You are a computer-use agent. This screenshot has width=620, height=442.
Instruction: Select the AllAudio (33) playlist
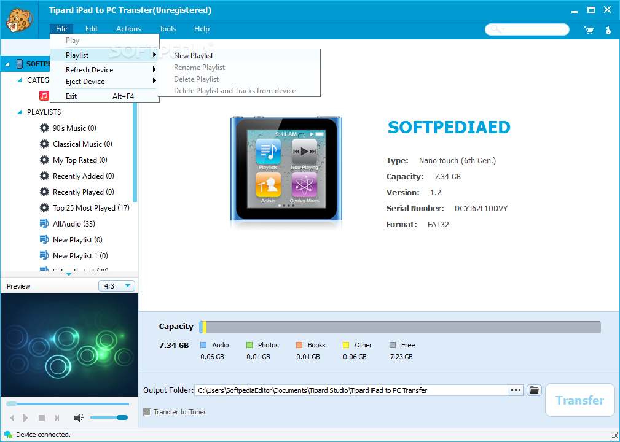74,224
